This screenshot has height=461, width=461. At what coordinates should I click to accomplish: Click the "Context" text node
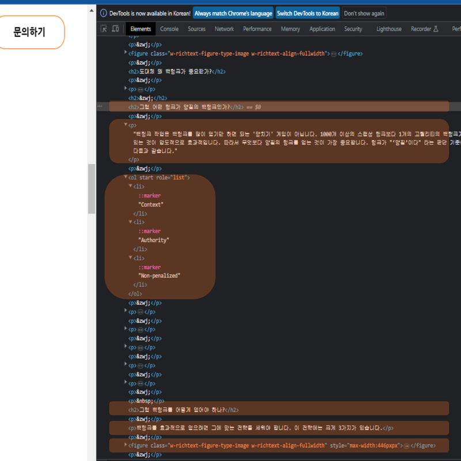click(151, 205)
